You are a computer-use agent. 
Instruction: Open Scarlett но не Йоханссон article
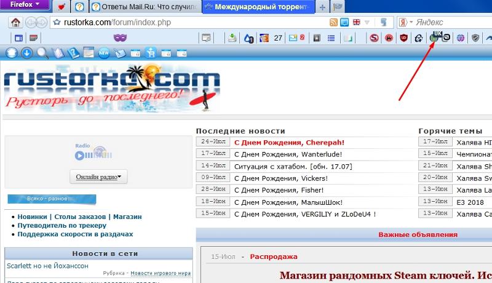48,266
